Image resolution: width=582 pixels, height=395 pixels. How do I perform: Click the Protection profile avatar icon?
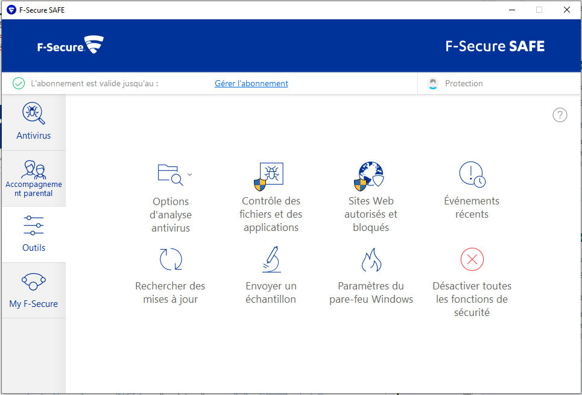point(433,84)
